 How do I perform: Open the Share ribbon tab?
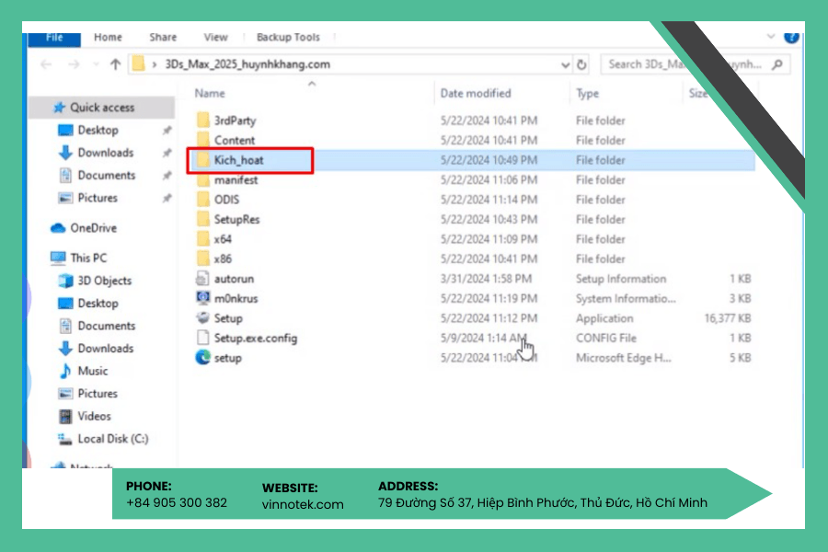tap(163, 38)
